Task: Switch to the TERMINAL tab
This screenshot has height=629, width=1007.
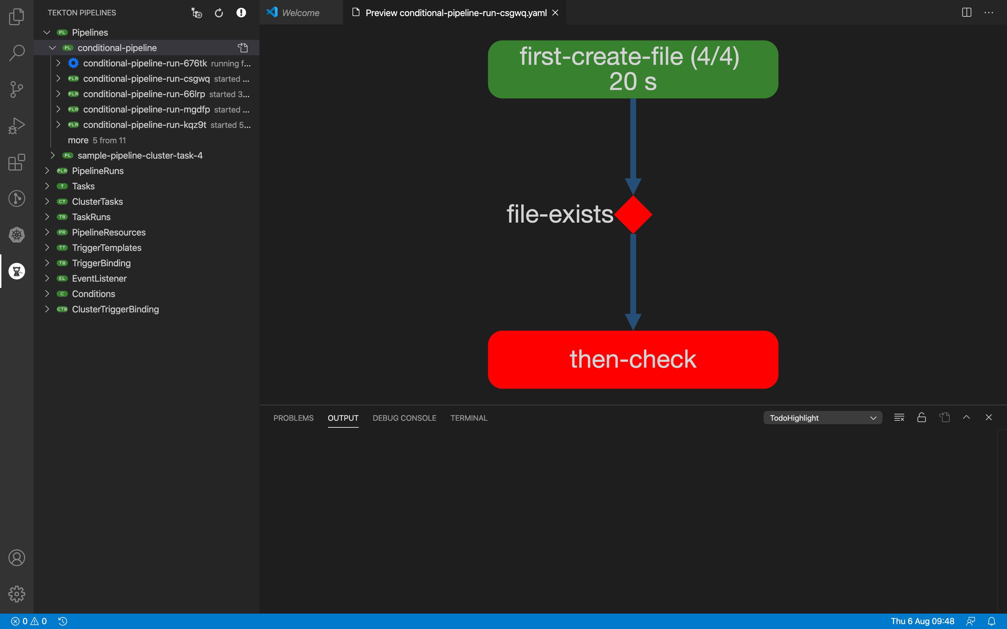Action: (469, 418)
